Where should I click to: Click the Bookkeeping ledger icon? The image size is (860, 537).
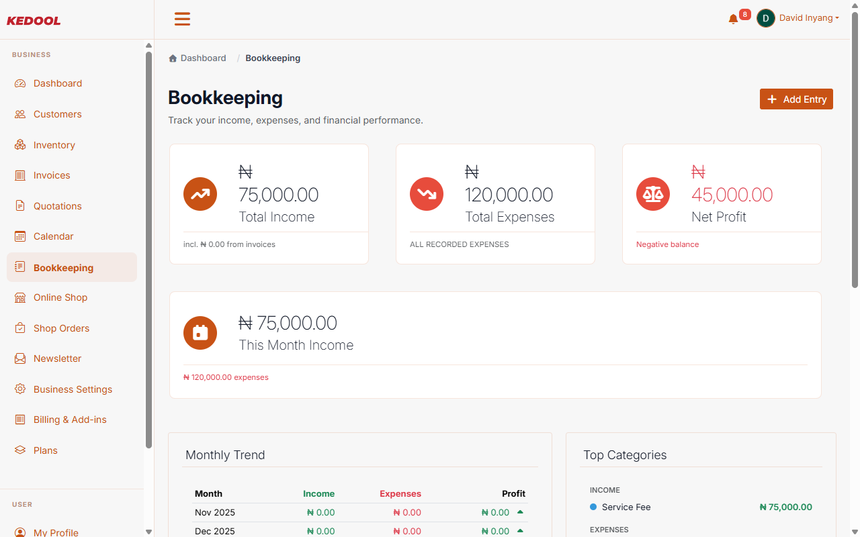pyautogui.click(x=20, y=267)
